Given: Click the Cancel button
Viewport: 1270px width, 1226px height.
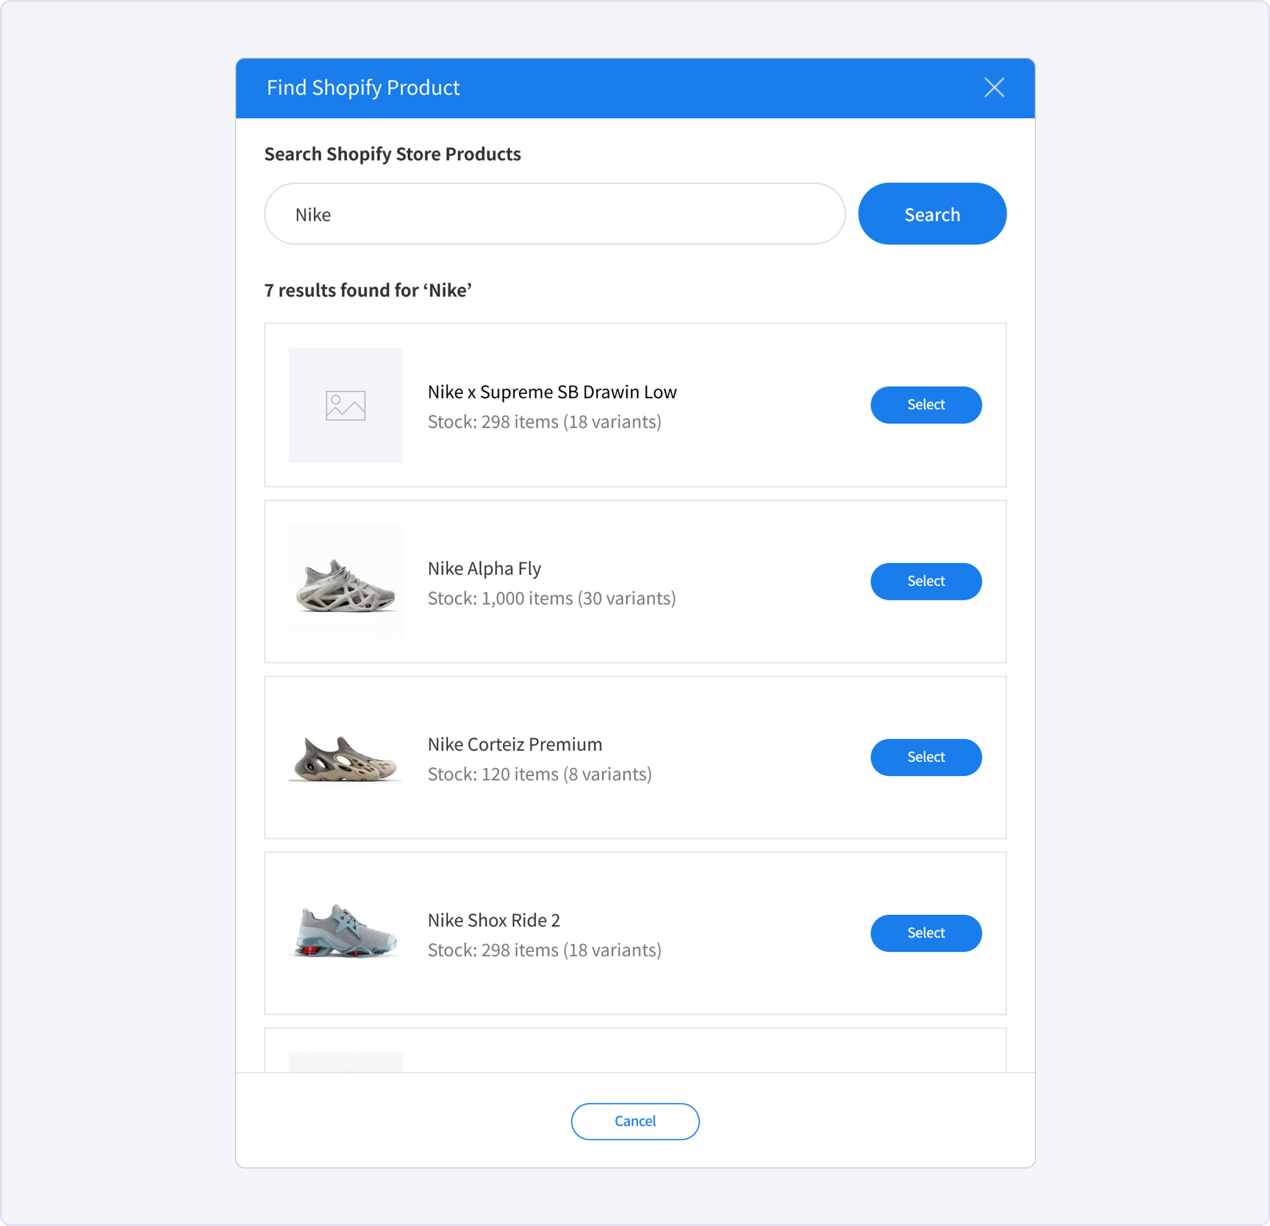Looking at the screenshot, I should point(634,1121).
